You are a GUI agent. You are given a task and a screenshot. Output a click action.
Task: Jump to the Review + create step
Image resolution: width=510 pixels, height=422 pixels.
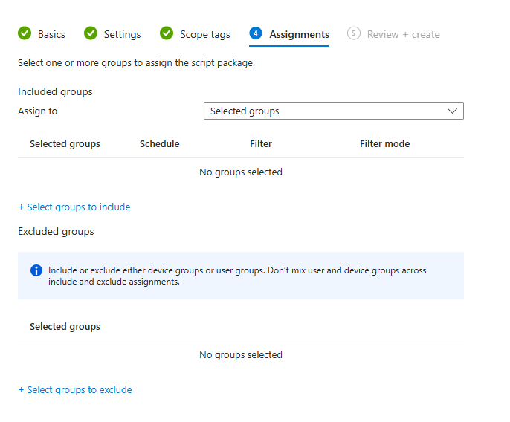point(403,34)
